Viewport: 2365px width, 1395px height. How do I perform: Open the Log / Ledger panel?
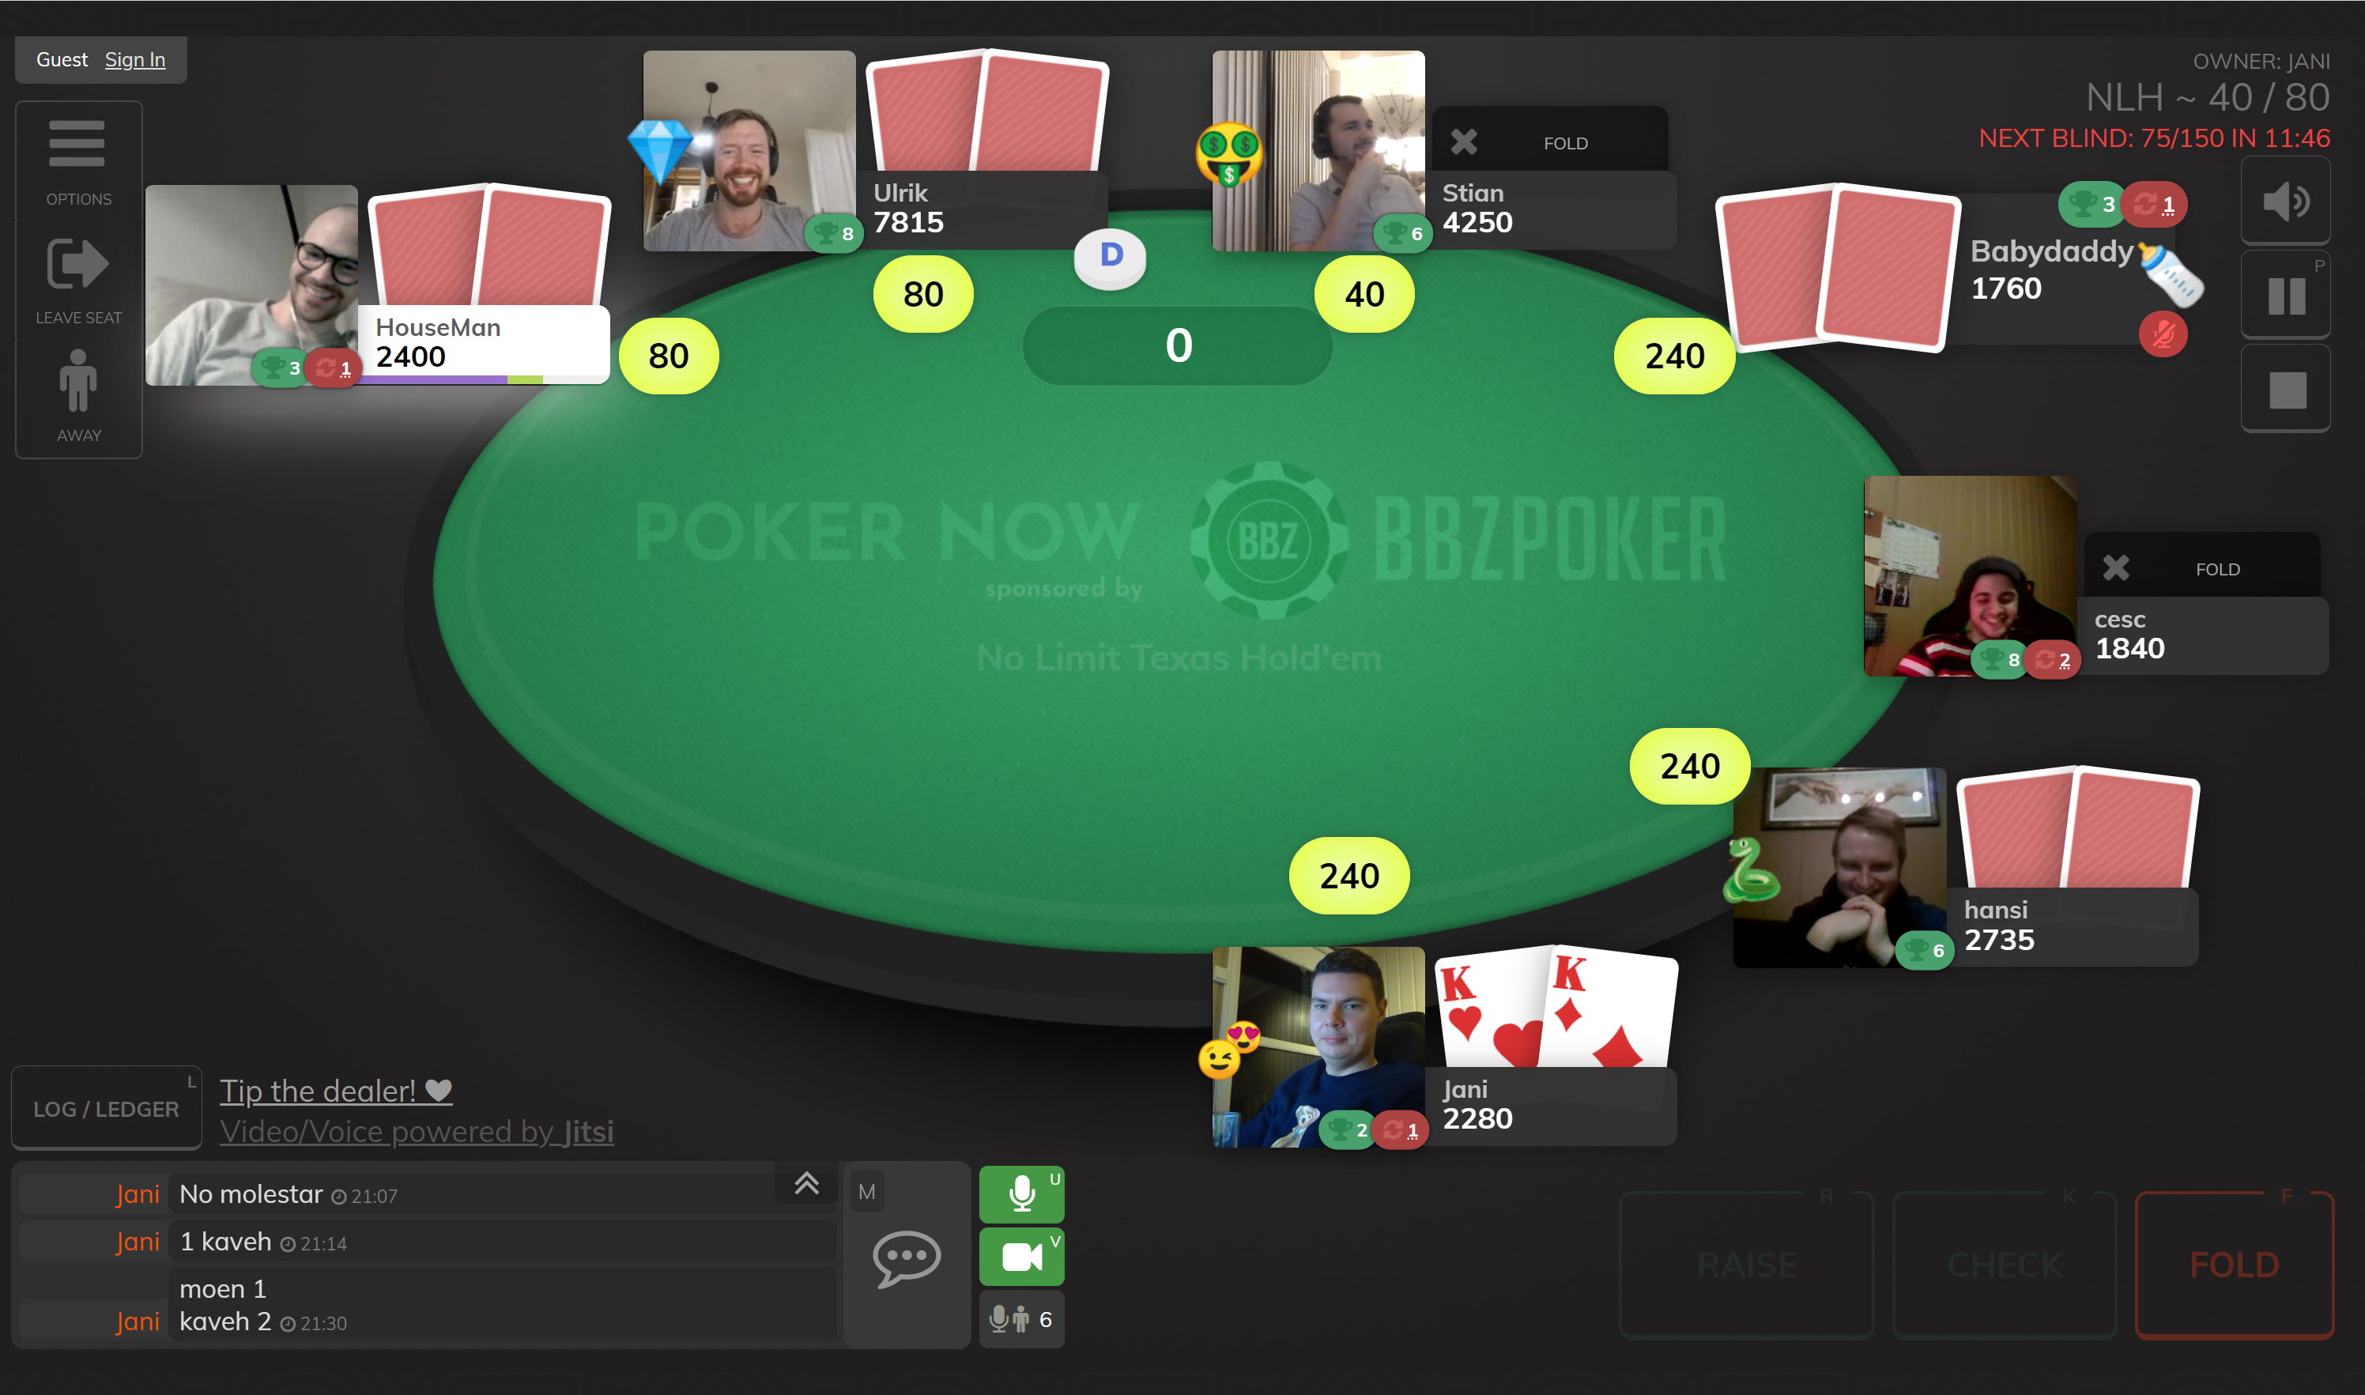(106, 1108)
